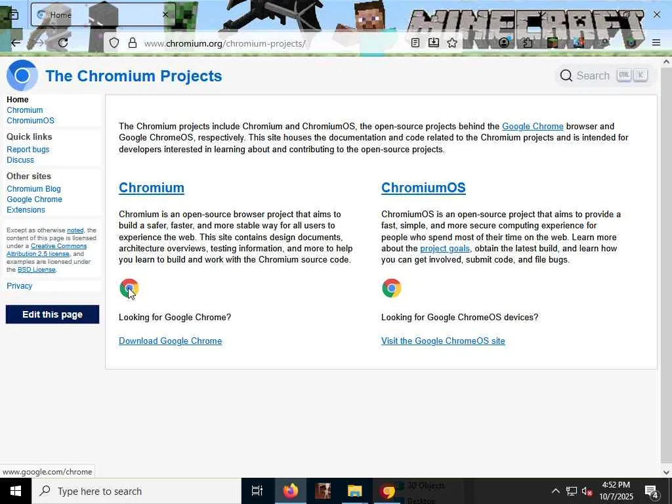Open the Google Chrome sidebar link
Image resolution: width=672 pixels, height=504 pixels.
click(34, 199)
